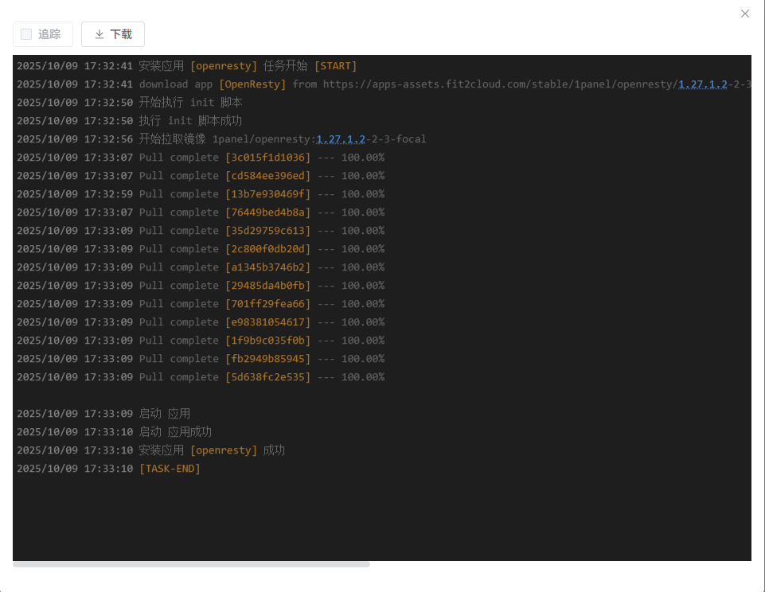Click layer hash [a1345b3746b2]

(267, 267)
